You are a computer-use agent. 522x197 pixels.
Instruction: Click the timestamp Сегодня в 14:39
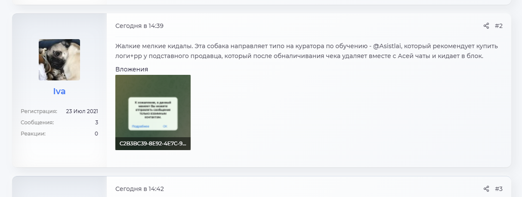(x=139, y=26)
